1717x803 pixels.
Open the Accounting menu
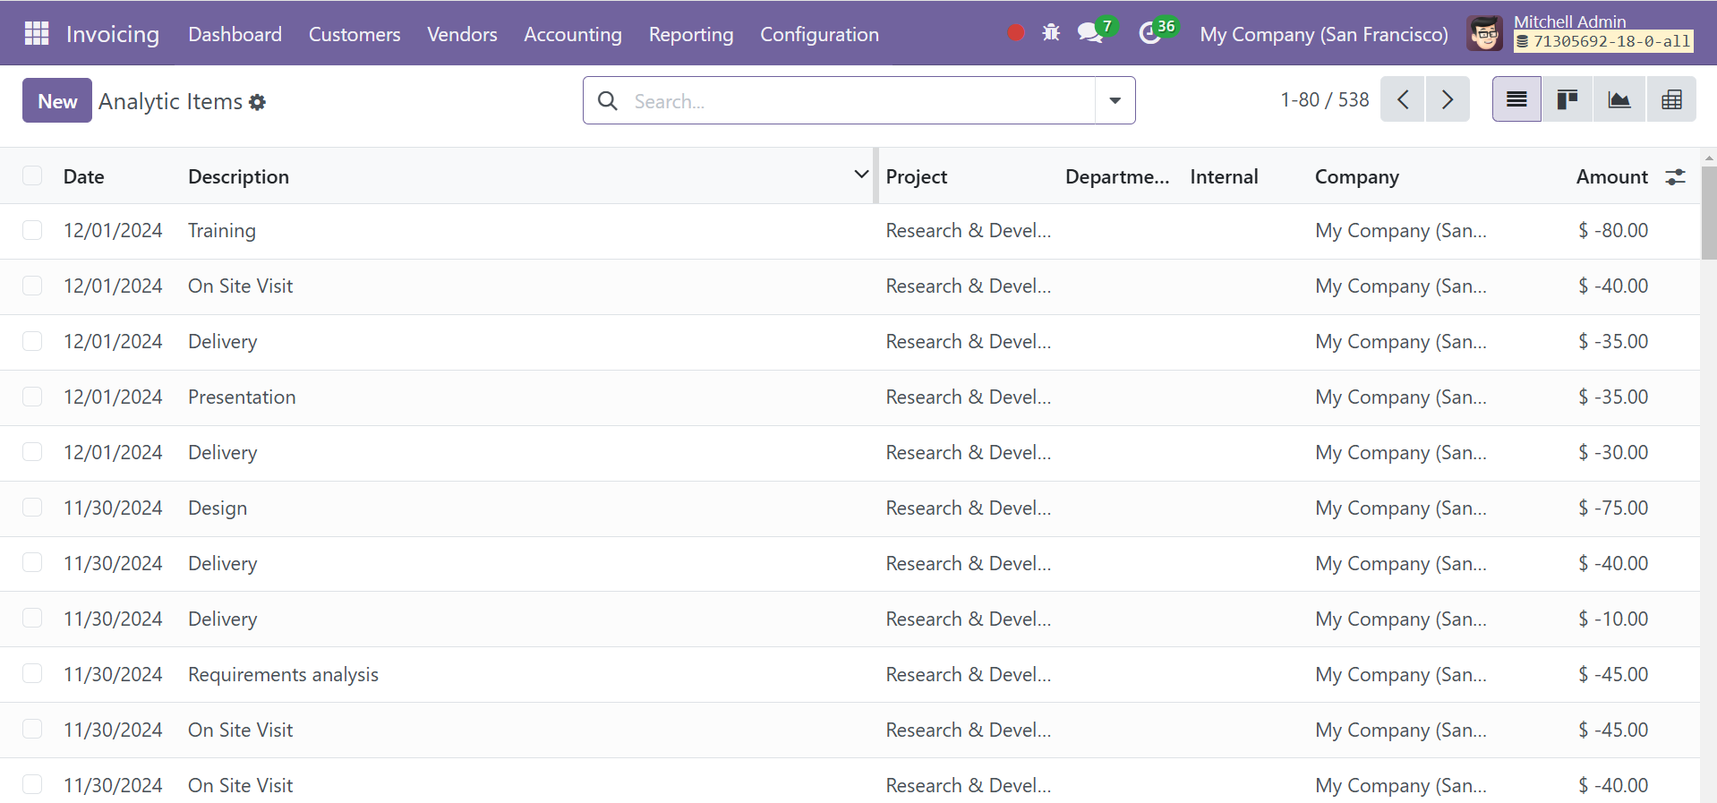572,34
